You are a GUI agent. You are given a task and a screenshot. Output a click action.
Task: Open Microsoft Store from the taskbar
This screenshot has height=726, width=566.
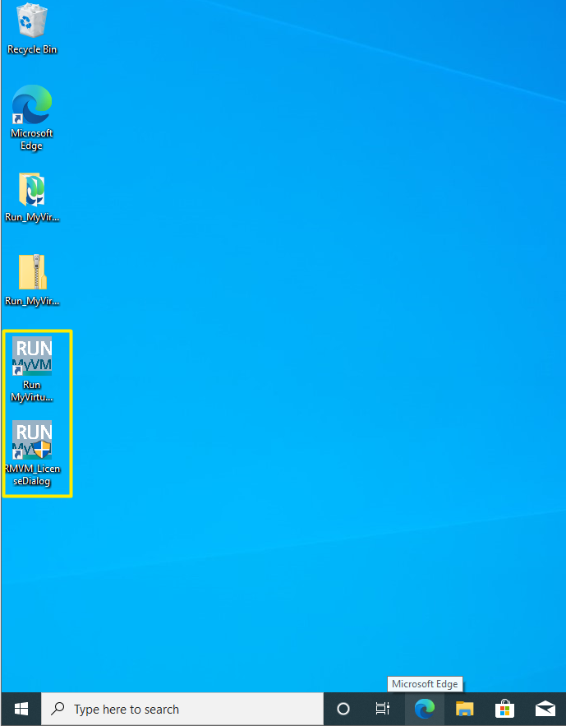[x=505, y=709]
